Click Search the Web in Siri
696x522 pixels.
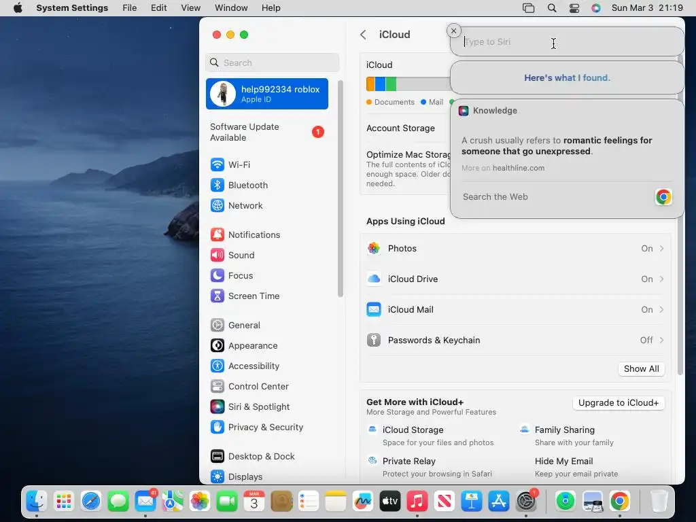tap(495, 197)
